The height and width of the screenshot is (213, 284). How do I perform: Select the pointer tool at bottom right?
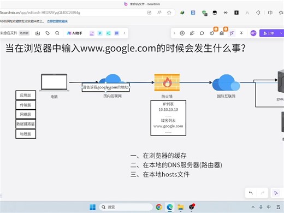click(x=276, y=193)
